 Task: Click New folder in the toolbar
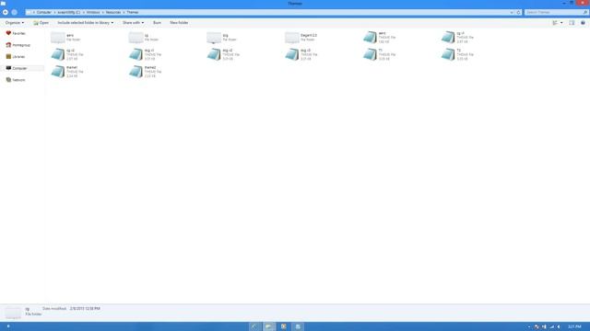(x=179, y=23)
